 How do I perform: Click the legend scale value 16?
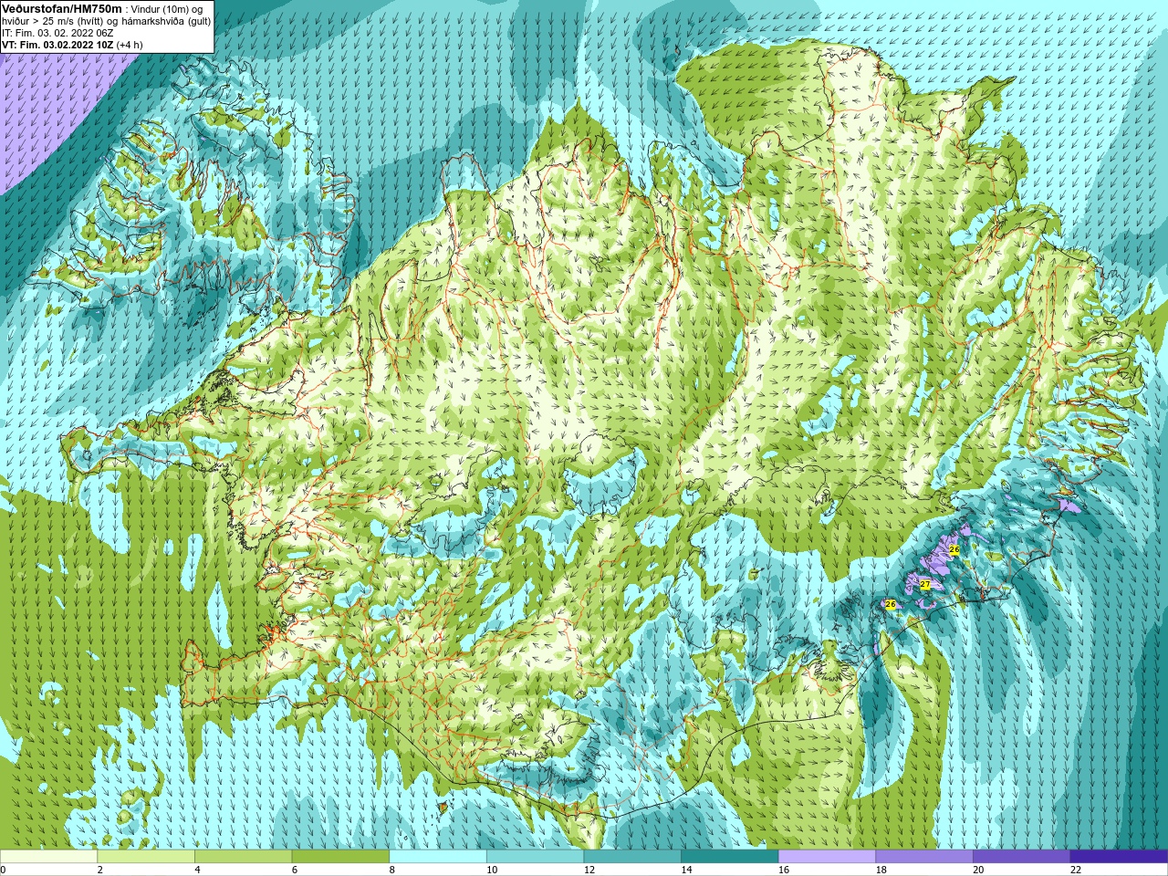[x=784, y=870]
